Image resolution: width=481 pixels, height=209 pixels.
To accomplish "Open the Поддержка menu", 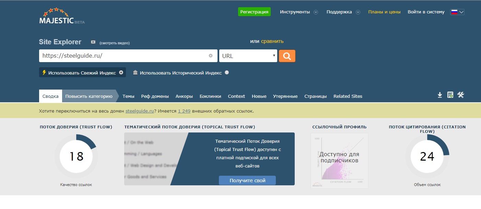I will (339, 12).
